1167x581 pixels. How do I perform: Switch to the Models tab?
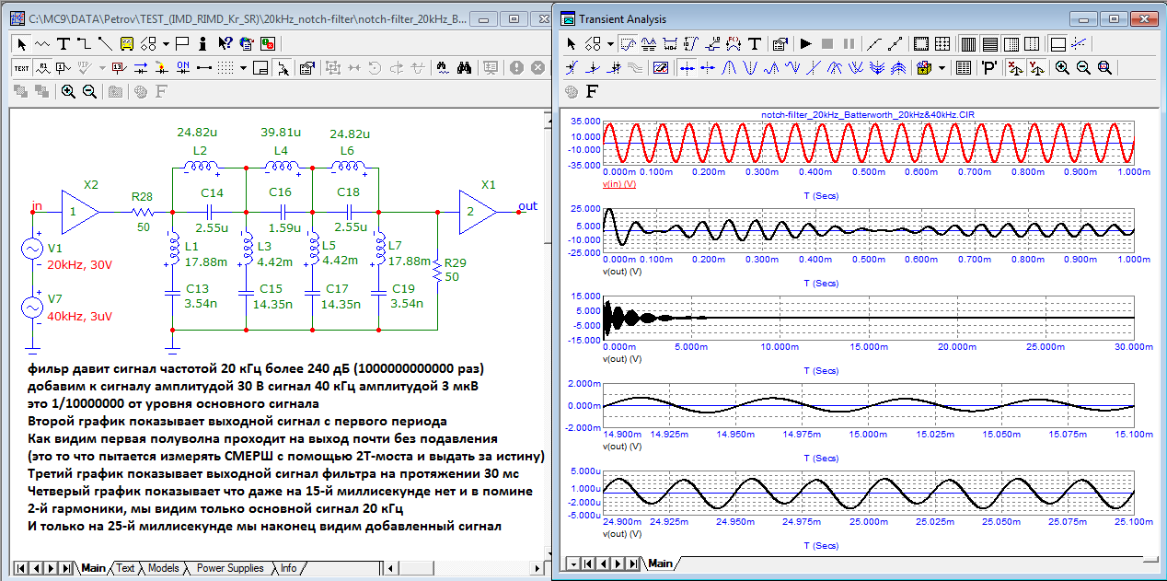click(163, 568)
